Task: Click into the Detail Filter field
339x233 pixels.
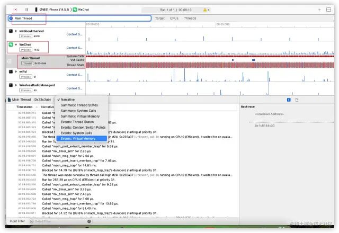Action: click(x=60, y=221)
